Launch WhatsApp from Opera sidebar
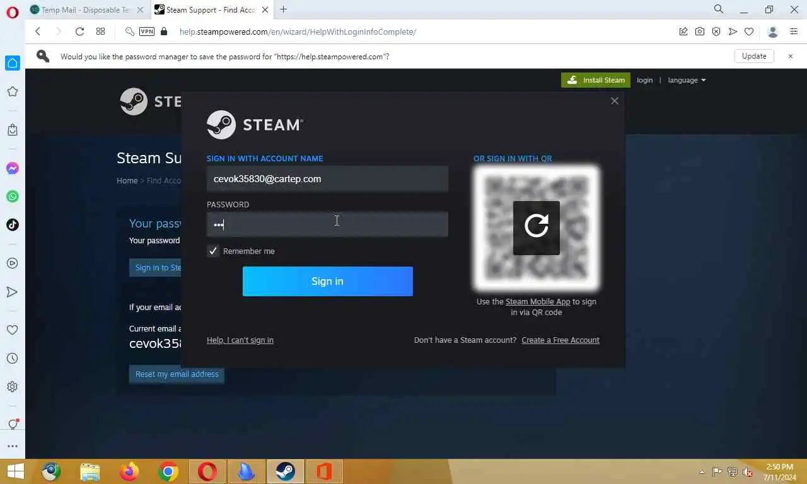807x484 pixels. click(13, 197)
